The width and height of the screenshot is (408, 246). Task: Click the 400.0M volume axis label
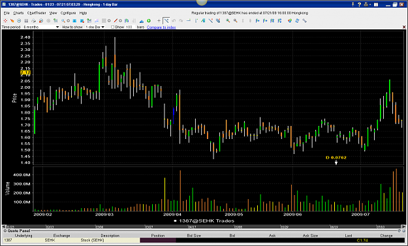click(22, 175)
